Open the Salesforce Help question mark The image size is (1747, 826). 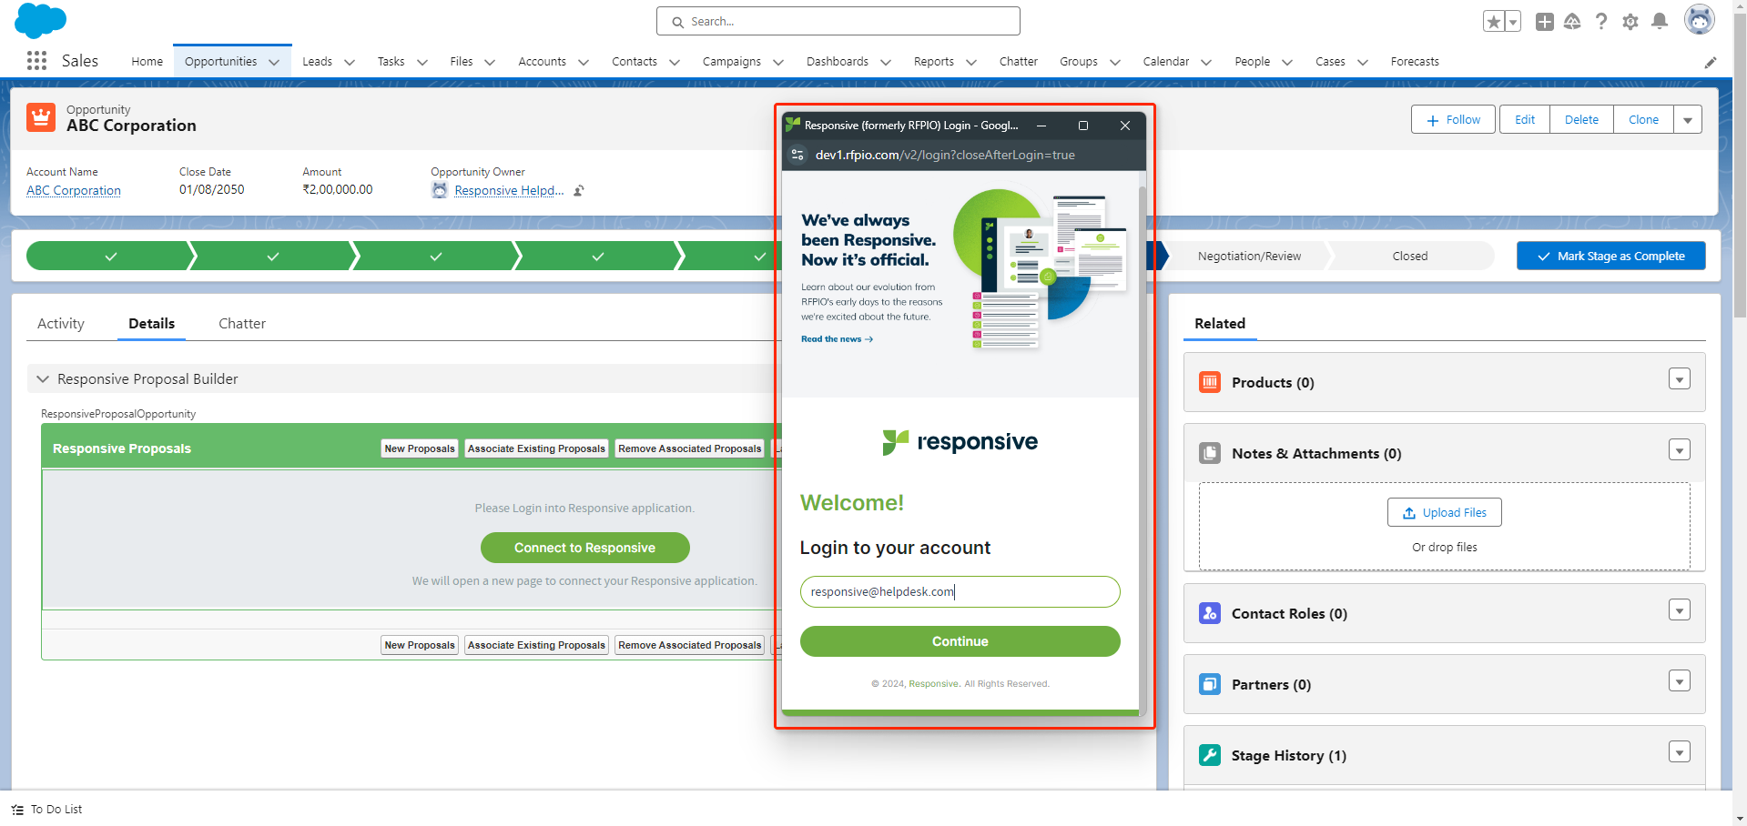[x=1601, y=22]
